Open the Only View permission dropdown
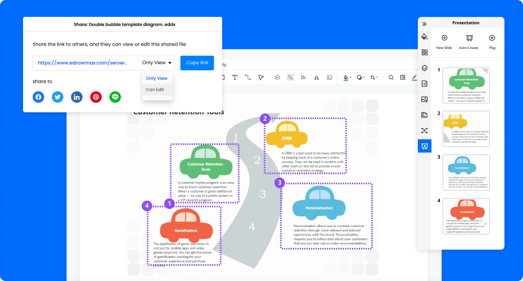This screenshot has height=281, width=523. click(157, 63)
